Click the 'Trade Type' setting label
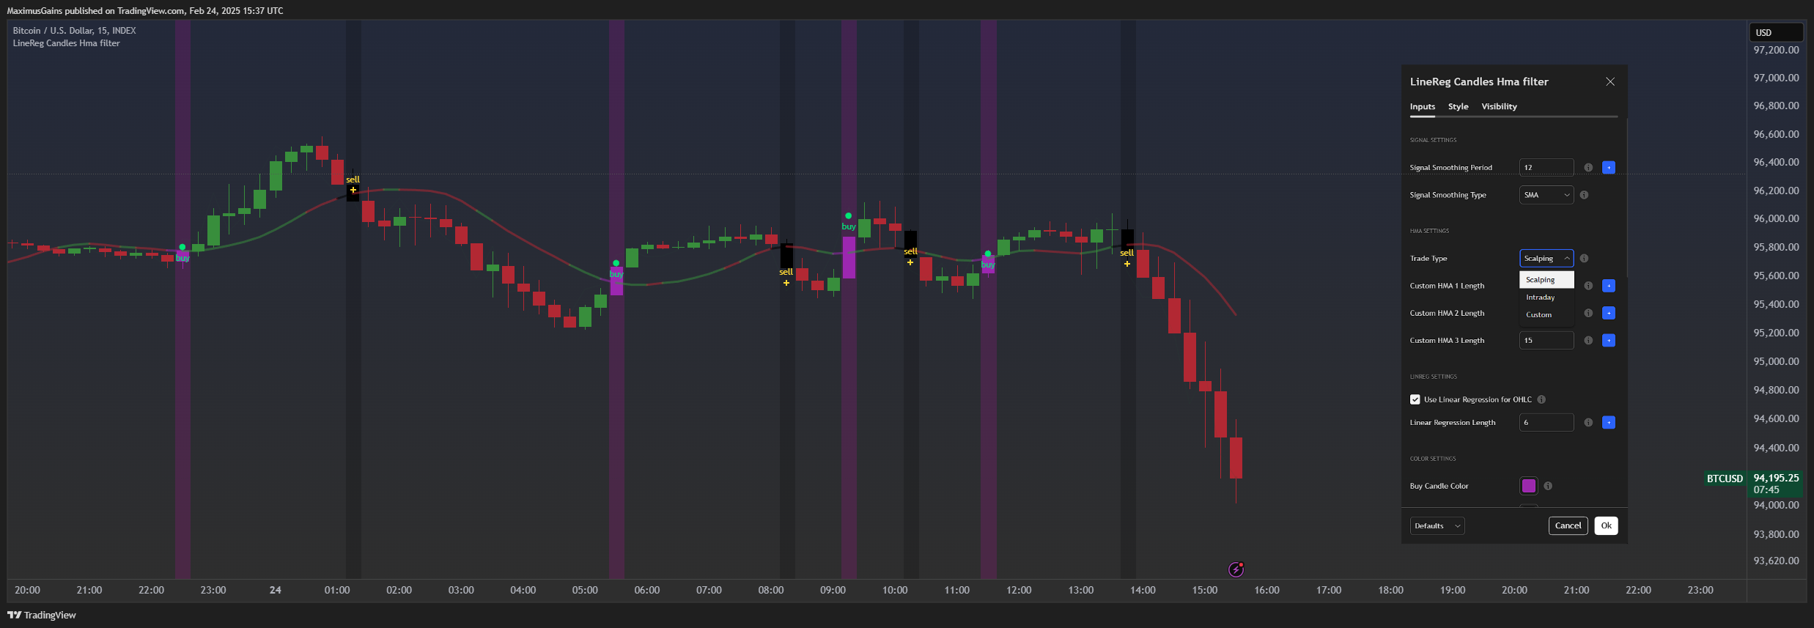 (1428, 259)
